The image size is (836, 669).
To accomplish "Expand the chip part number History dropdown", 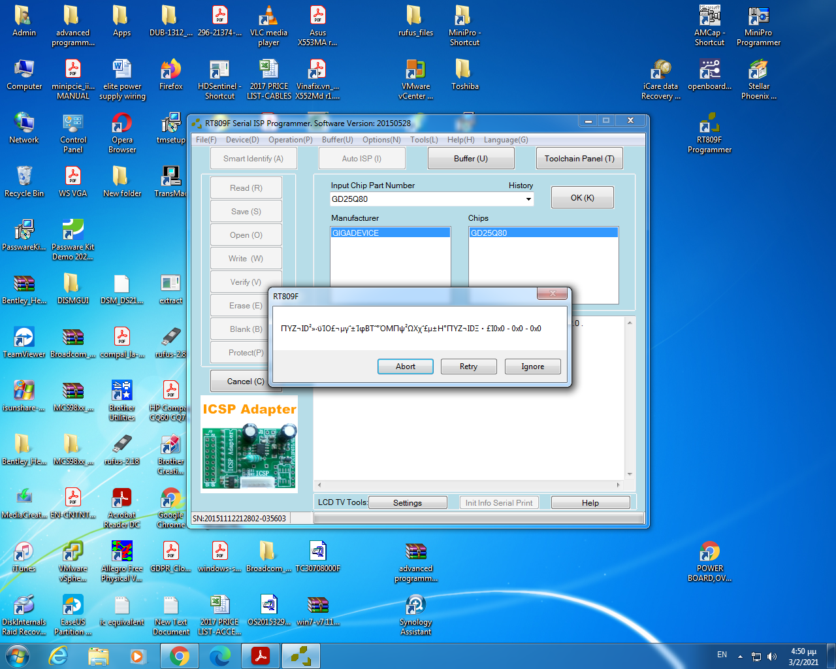I will (x=528, y=199).
